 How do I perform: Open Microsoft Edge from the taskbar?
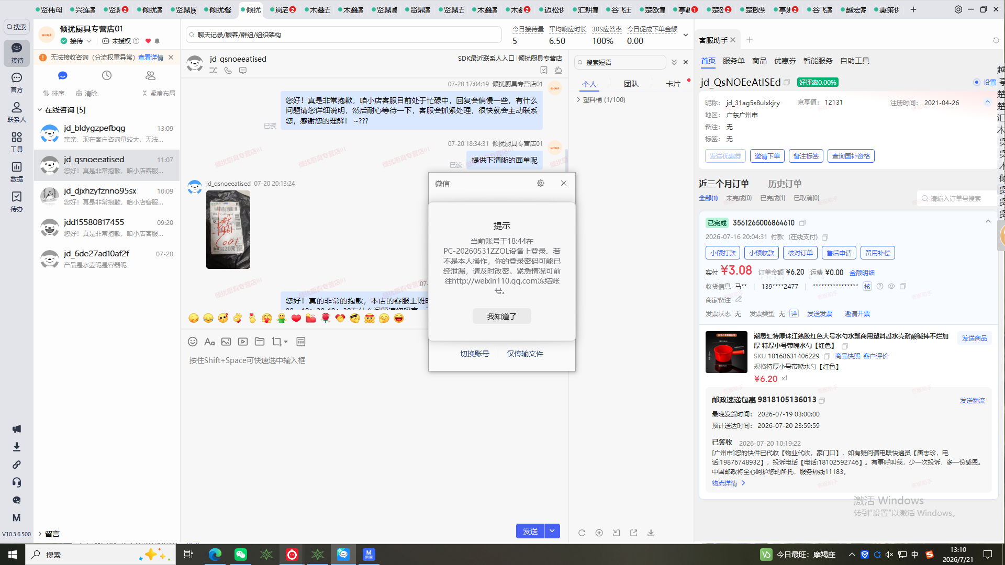(215, 555)
